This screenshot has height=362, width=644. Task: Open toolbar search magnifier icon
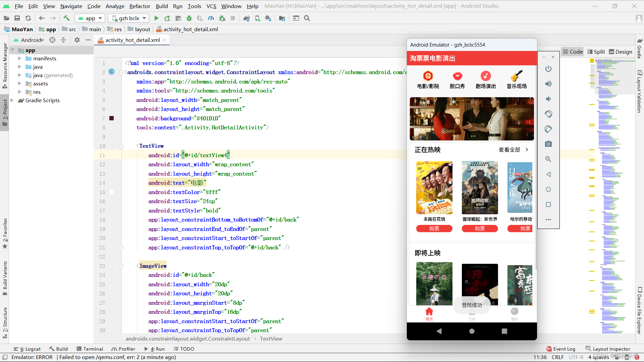[x=307, y=18]
